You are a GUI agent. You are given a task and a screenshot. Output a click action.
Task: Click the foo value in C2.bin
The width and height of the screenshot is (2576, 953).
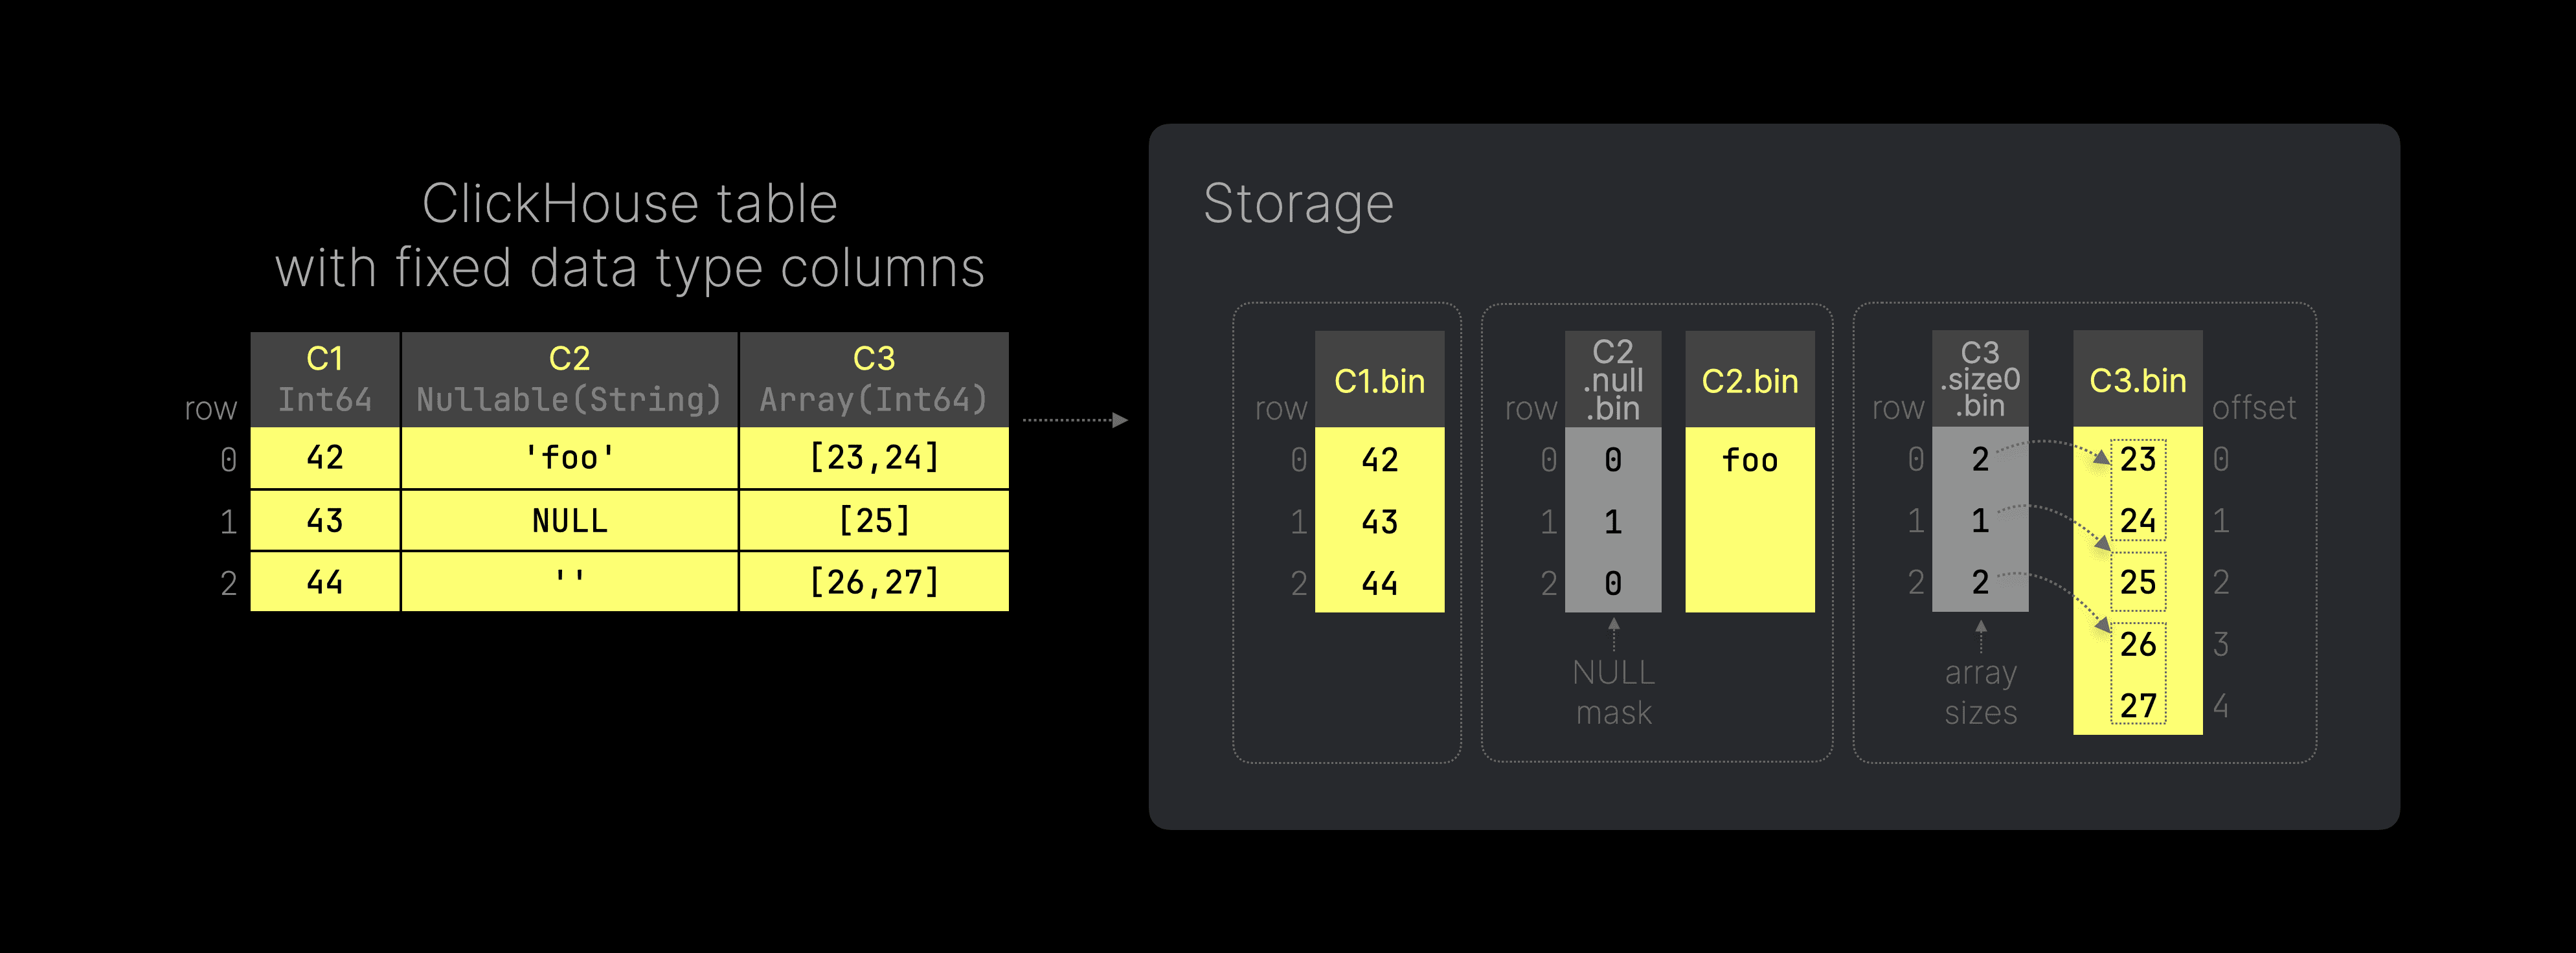(x=1750, y=460)
